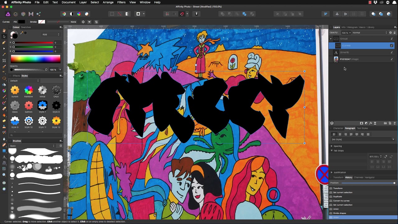
Task: Collapse the Group layer triangle
Action: click(x=331, y=39)
